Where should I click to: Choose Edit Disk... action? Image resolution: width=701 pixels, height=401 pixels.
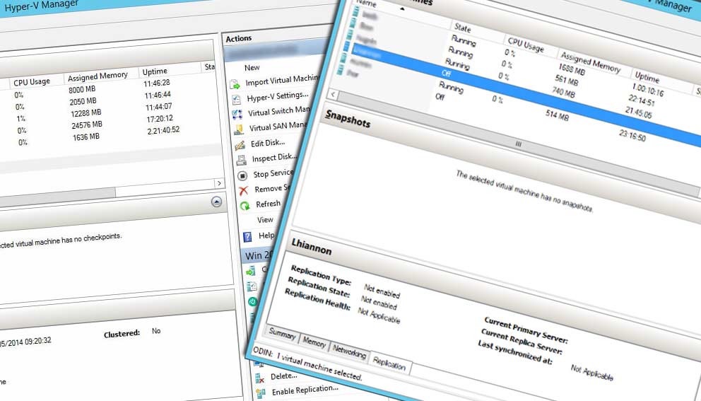(x=268, y=143)
